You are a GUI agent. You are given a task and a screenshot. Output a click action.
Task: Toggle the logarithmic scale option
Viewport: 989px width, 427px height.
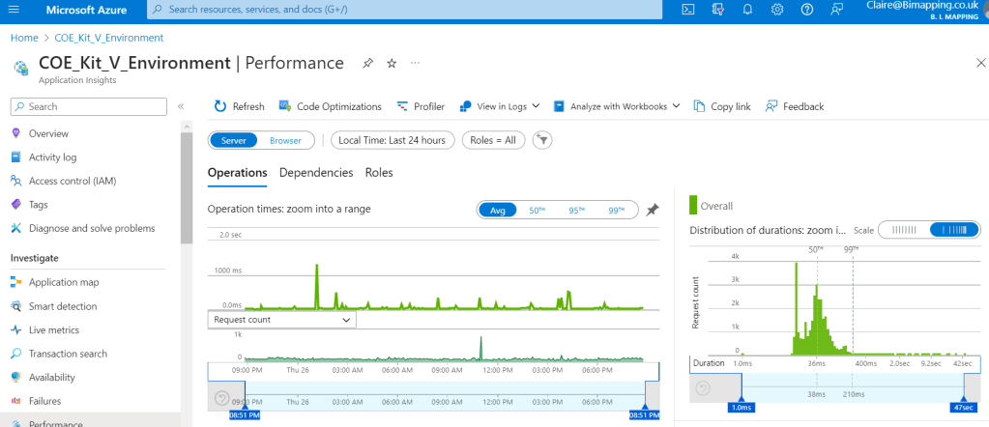click(x=954, y=230)
